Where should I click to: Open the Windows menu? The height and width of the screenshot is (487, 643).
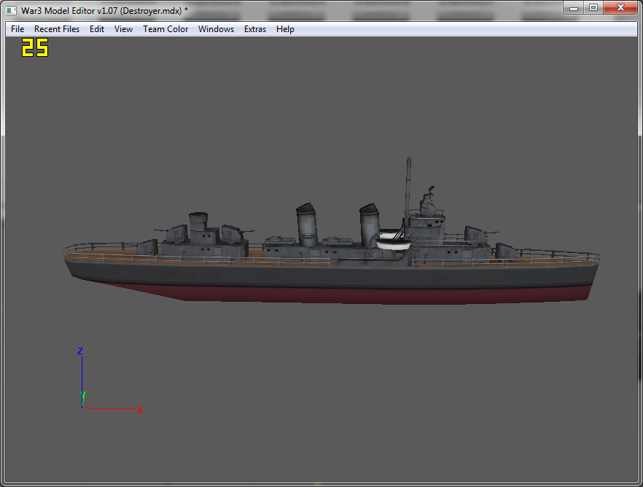(216, 29)
